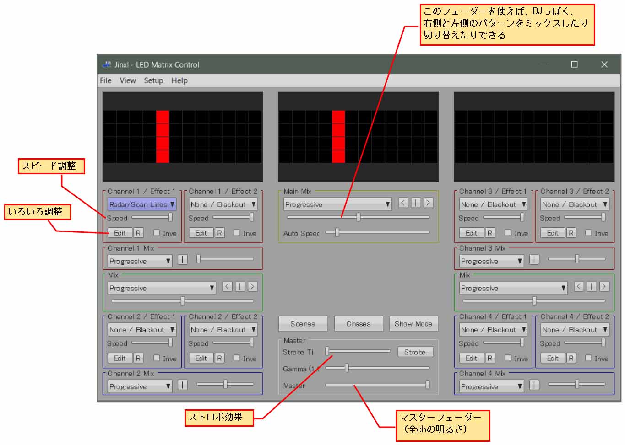The height and width of the screenshot is (445, 625).
Task: Enable Invert checkbox for Channel 1 Effect 1
Action: [157, 233]
